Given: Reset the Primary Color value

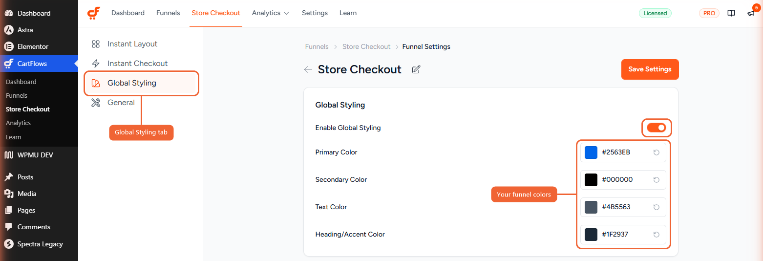Looking at the screenshot, I should coord(657,152).
